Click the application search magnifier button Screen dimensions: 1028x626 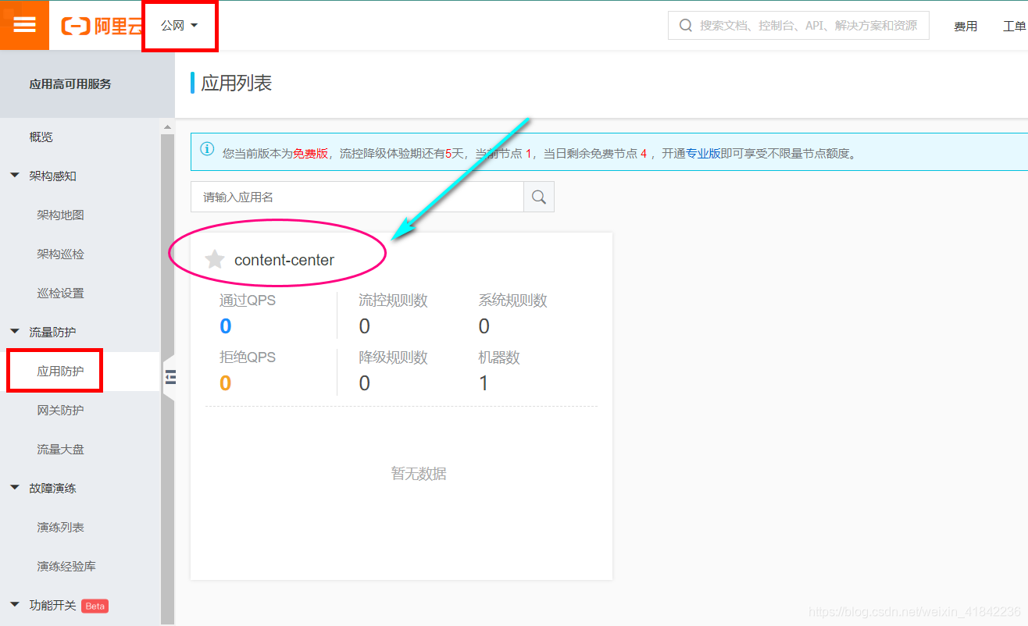click(538, 197)
